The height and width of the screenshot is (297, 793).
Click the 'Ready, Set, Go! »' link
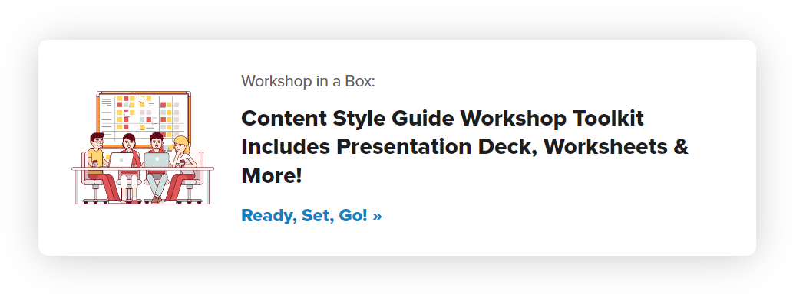click(312, 216)
